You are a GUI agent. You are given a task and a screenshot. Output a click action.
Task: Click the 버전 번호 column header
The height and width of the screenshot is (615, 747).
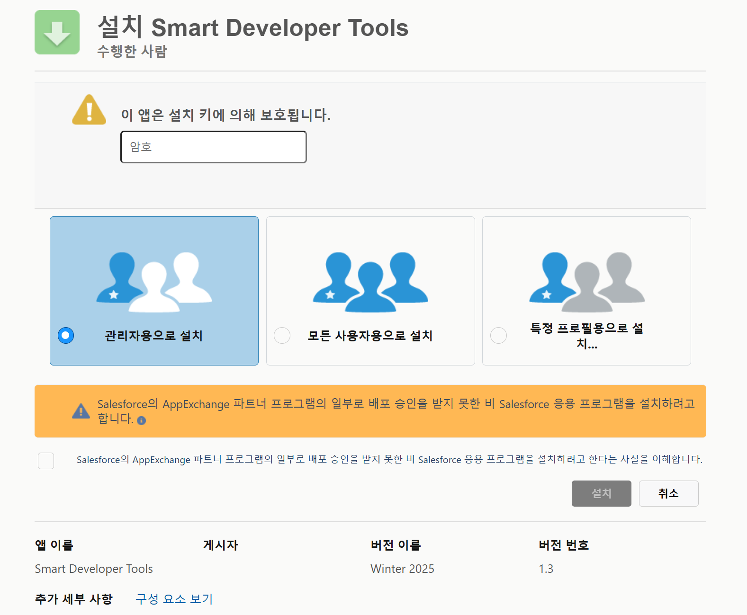tap(564, 545)
